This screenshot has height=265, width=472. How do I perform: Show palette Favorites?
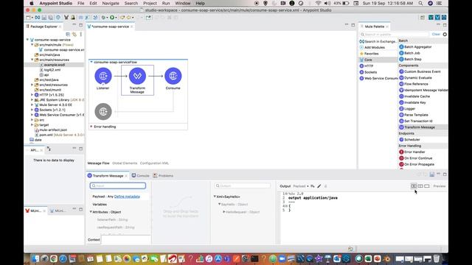[369, 54]
